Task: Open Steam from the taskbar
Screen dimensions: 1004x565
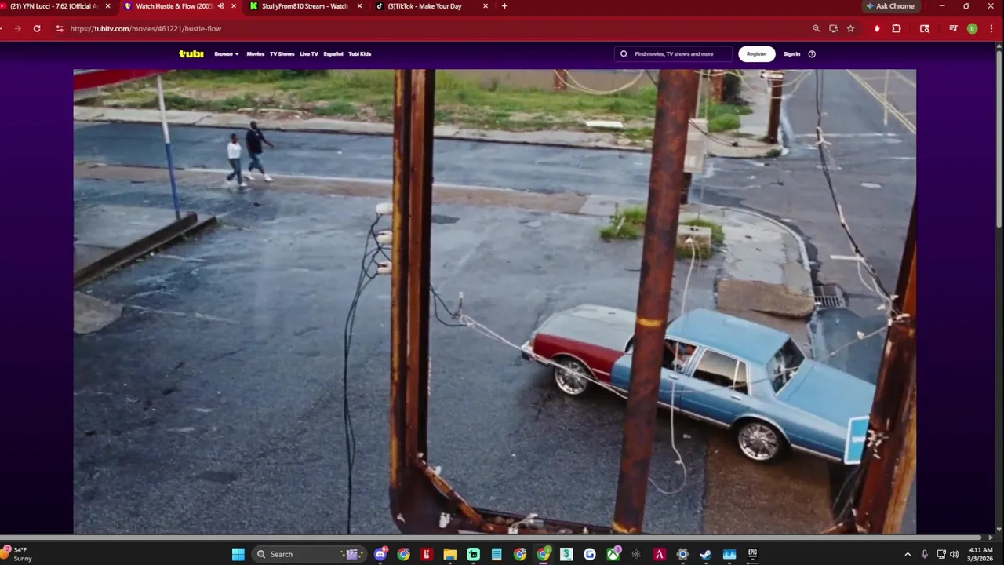Action: pyautogui.click(x=705, y=554)
